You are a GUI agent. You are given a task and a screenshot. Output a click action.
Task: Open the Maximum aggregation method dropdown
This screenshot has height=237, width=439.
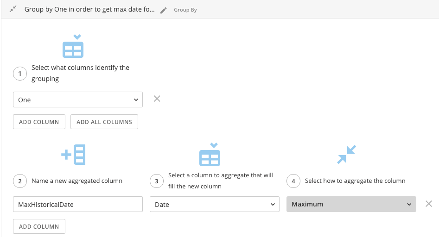(351, 204)
